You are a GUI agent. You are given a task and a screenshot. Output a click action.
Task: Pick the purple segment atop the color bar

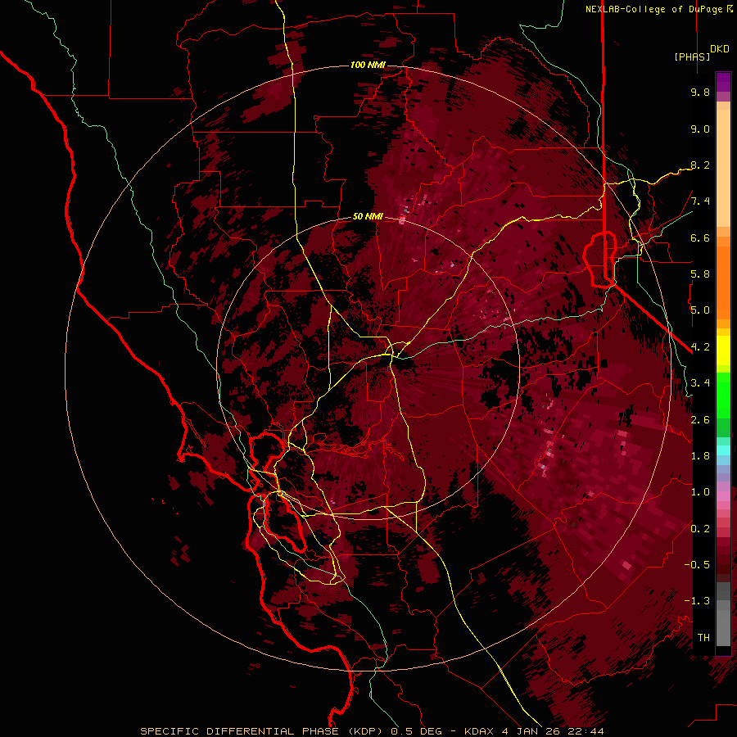723,82
